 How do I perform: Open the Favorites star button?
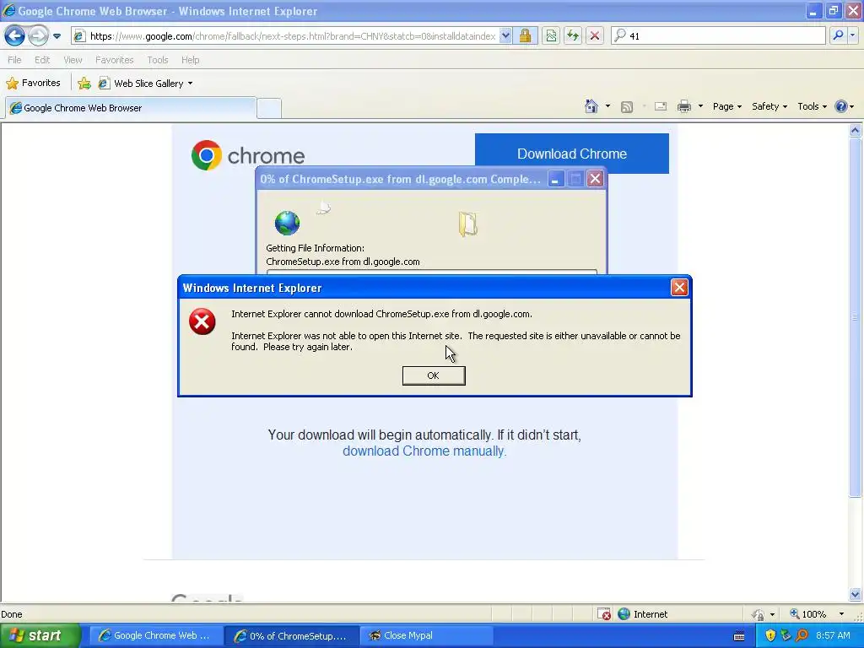pyautogui.click(x=33, y=84)
